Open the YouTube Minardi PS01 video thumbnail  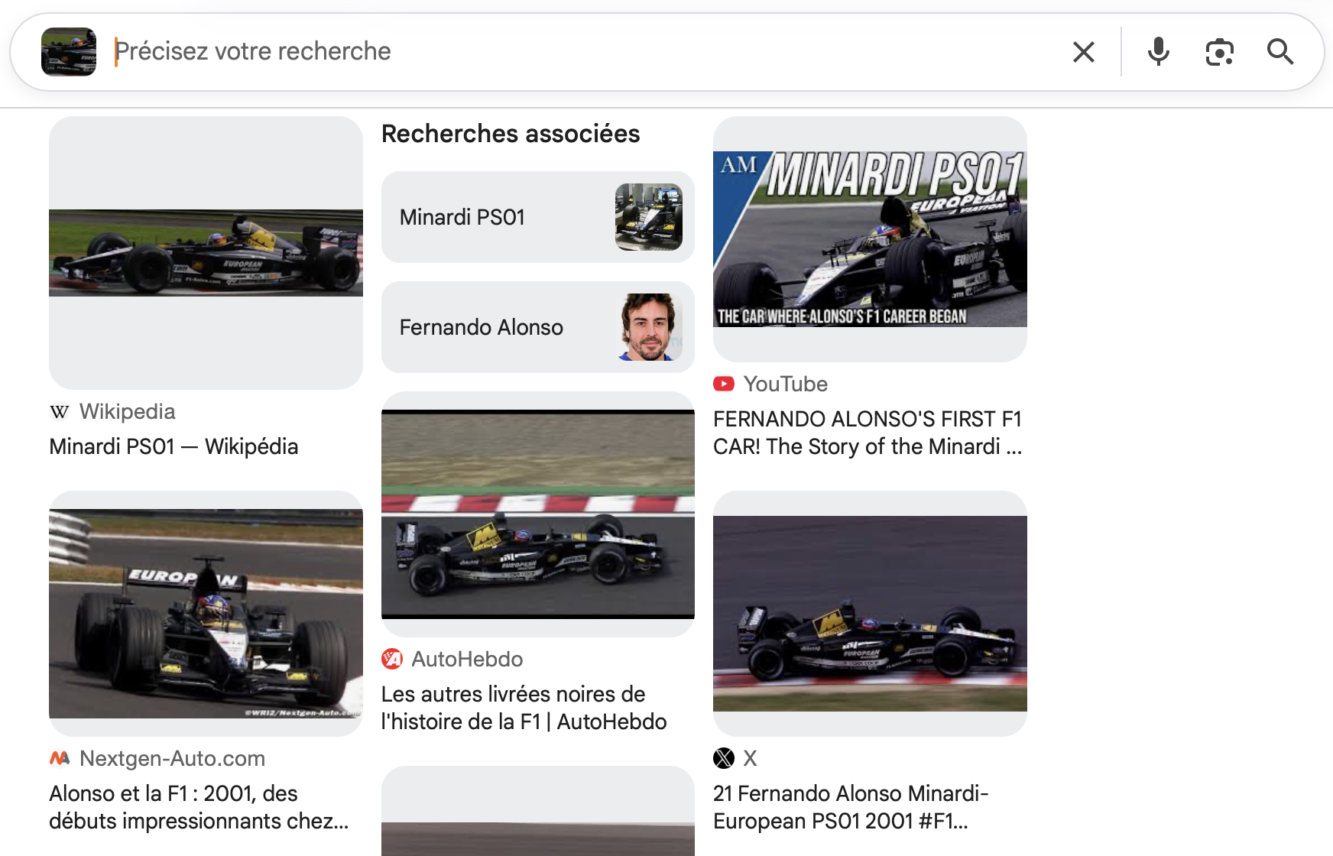coord(870,239)
